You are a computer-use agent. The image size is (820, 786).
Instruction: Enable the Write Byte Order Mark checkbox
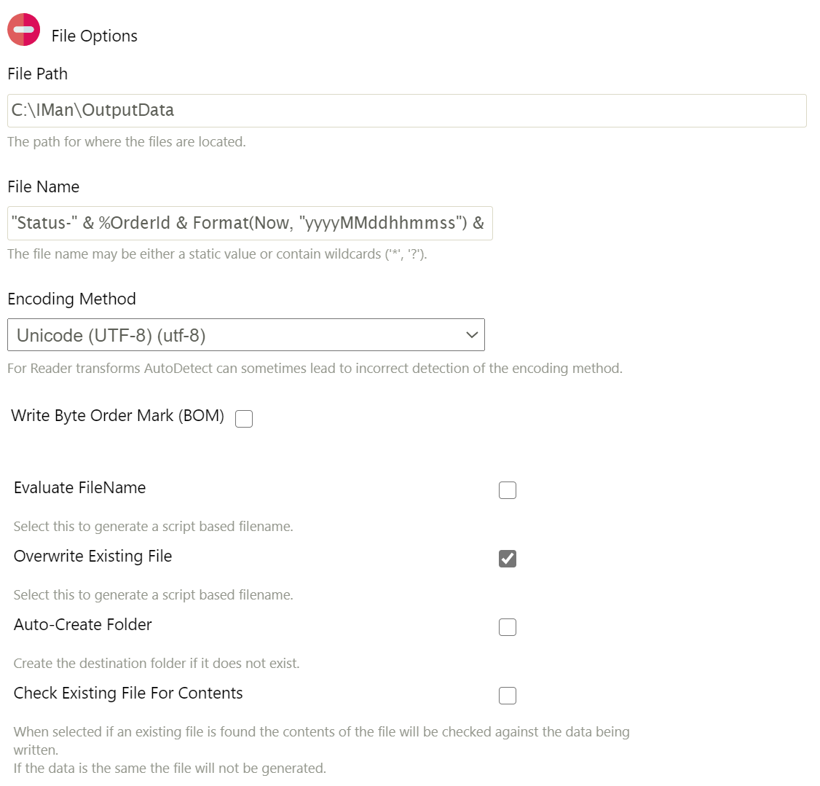click(x=244, y=419)
